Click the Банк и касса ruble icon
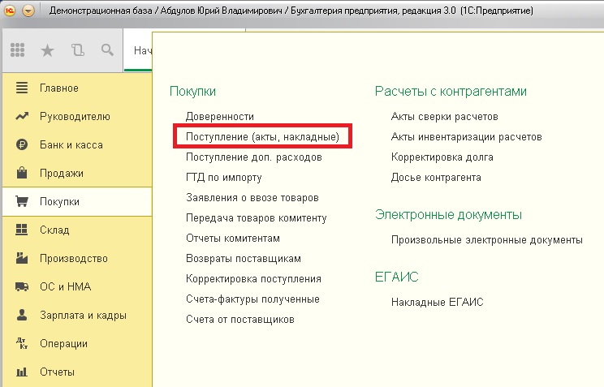Viewport: 604px width, 387px height. coord(22,144)
